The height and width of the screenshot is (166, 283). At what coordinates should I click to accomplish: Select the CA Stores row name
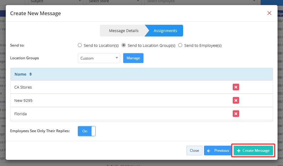[x=23, y=87]
